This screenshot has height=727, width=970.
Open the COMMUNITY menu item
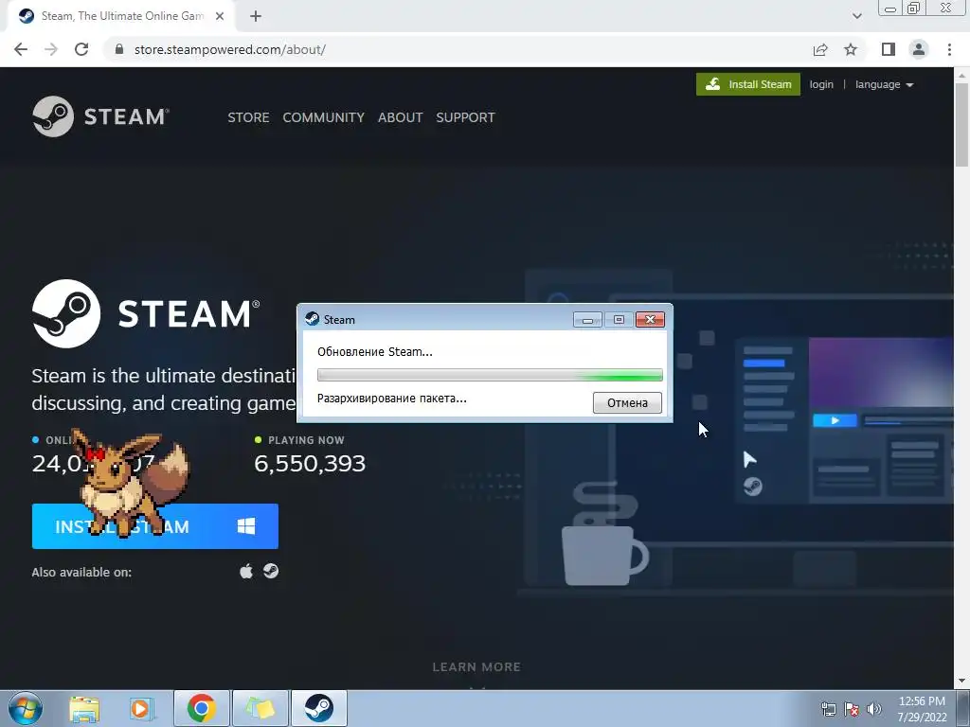324,116
